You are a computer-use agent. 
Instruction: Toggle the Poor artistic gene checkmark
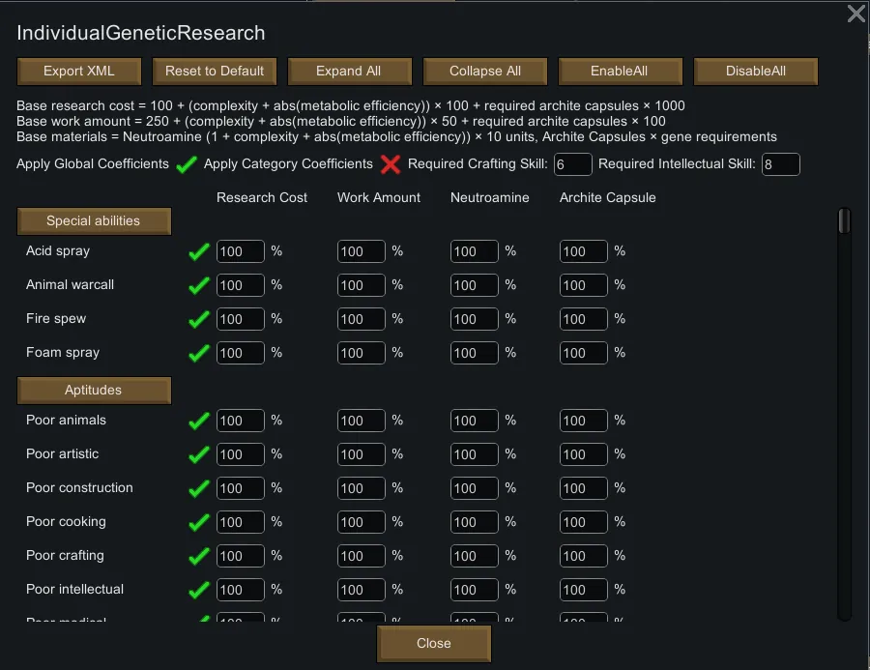point(199,454)
